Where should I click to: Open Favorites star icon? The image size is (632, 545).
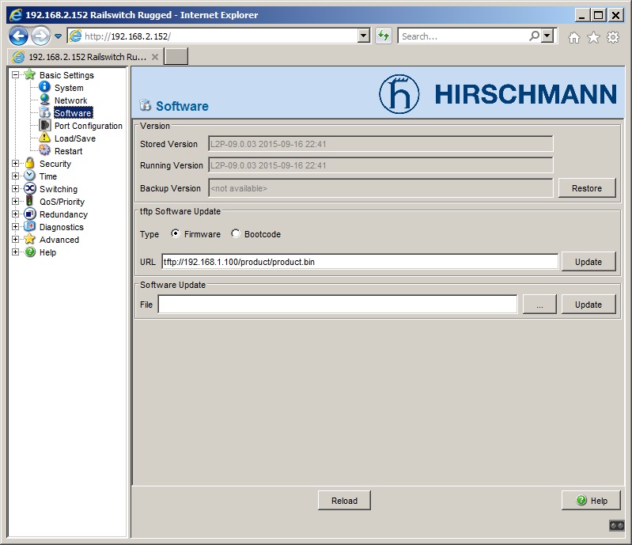point(593,37)
